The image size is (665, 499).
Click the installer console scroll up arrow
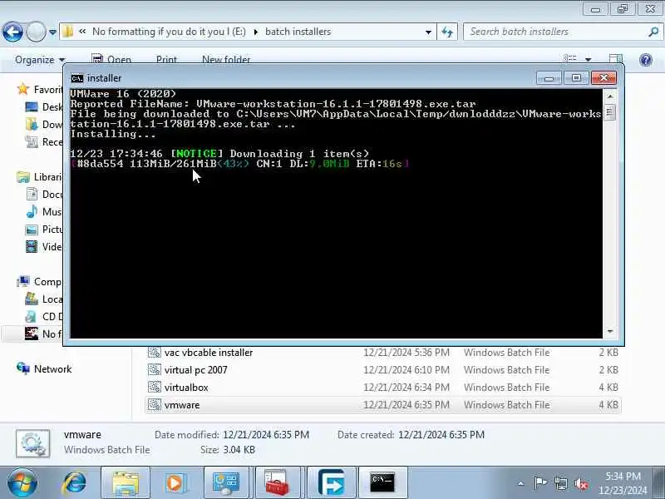[x=610, y=96]
